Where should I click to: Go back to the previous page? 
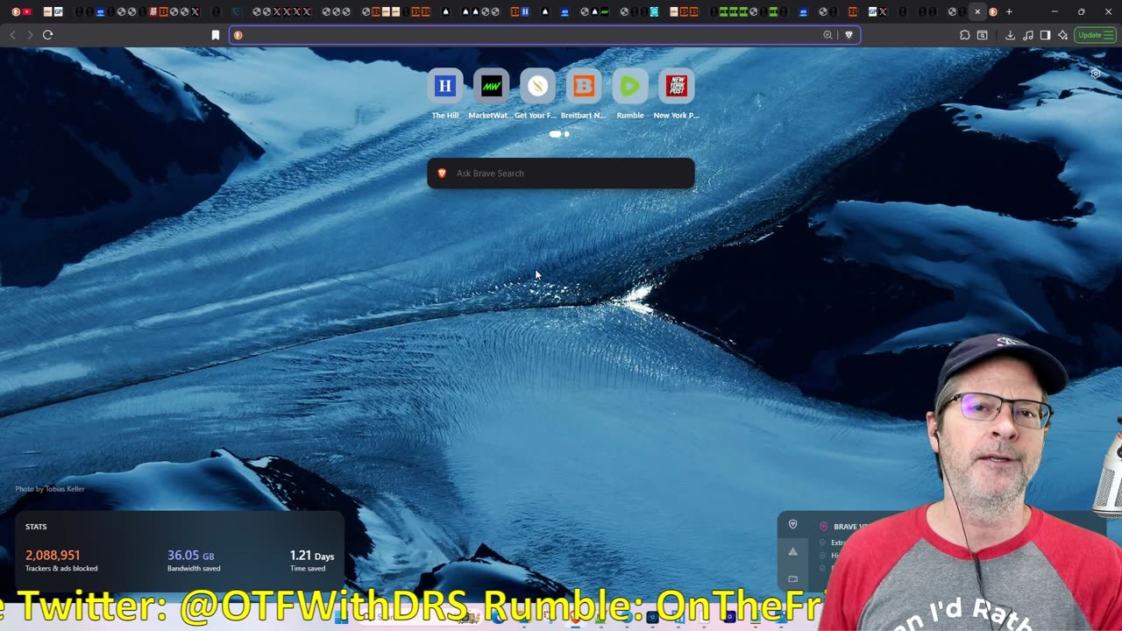(x=12, y=35)
